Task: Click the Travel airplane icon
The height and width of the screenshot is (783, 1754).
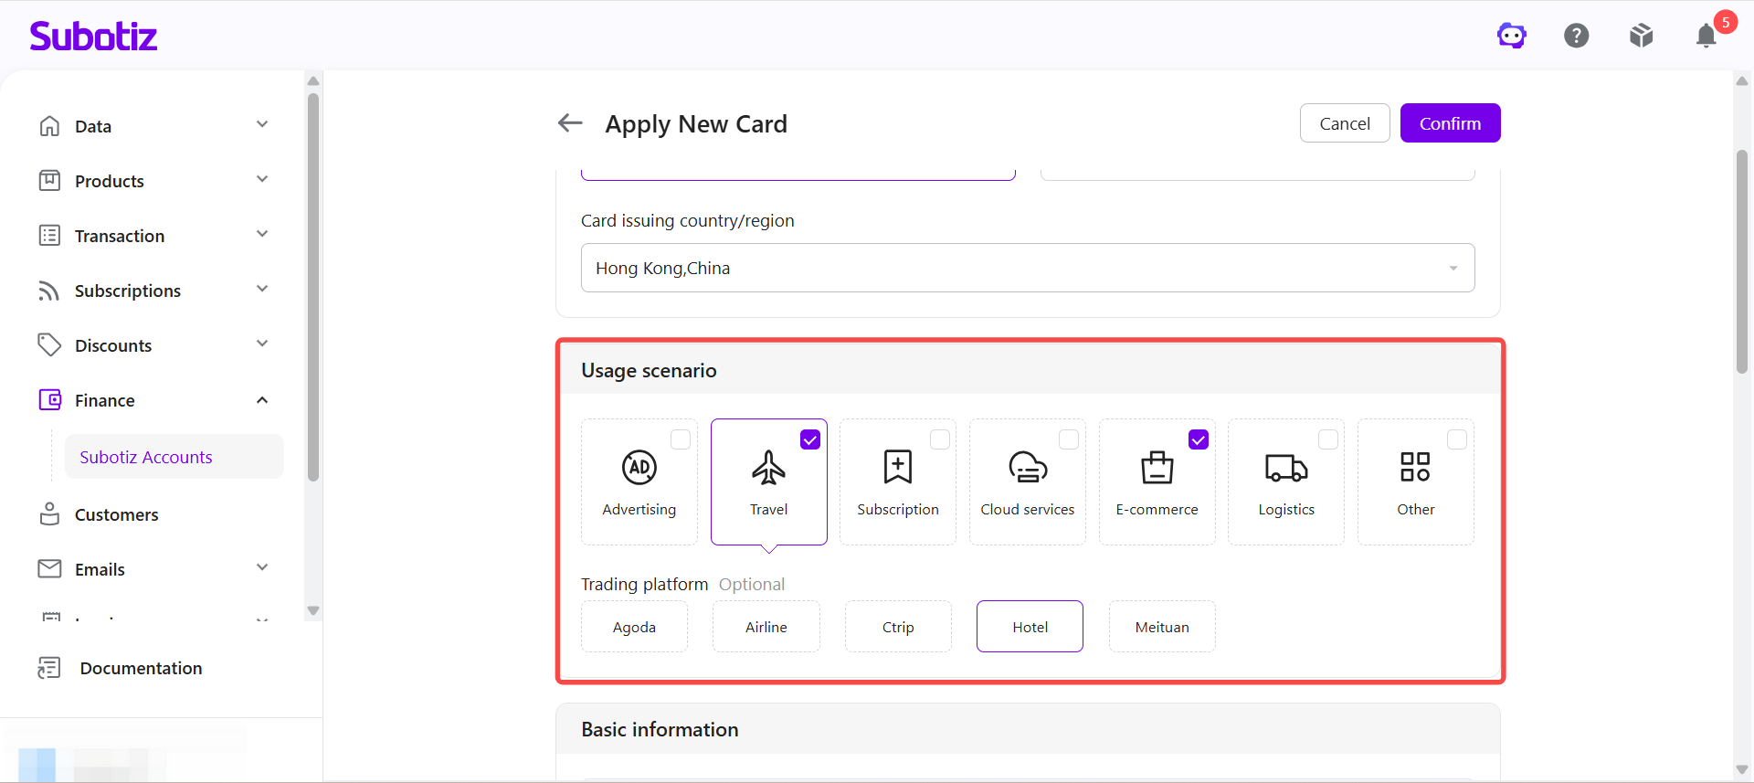Action: (769, 467)
